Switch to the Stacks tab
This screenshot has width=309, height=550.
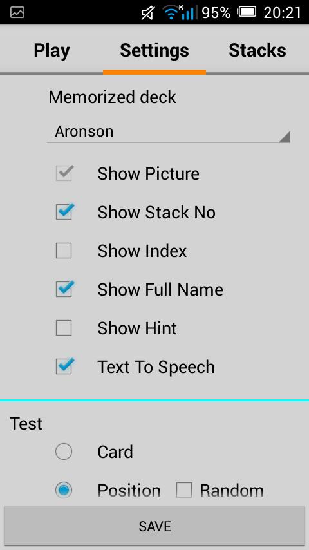coord(257,50)
